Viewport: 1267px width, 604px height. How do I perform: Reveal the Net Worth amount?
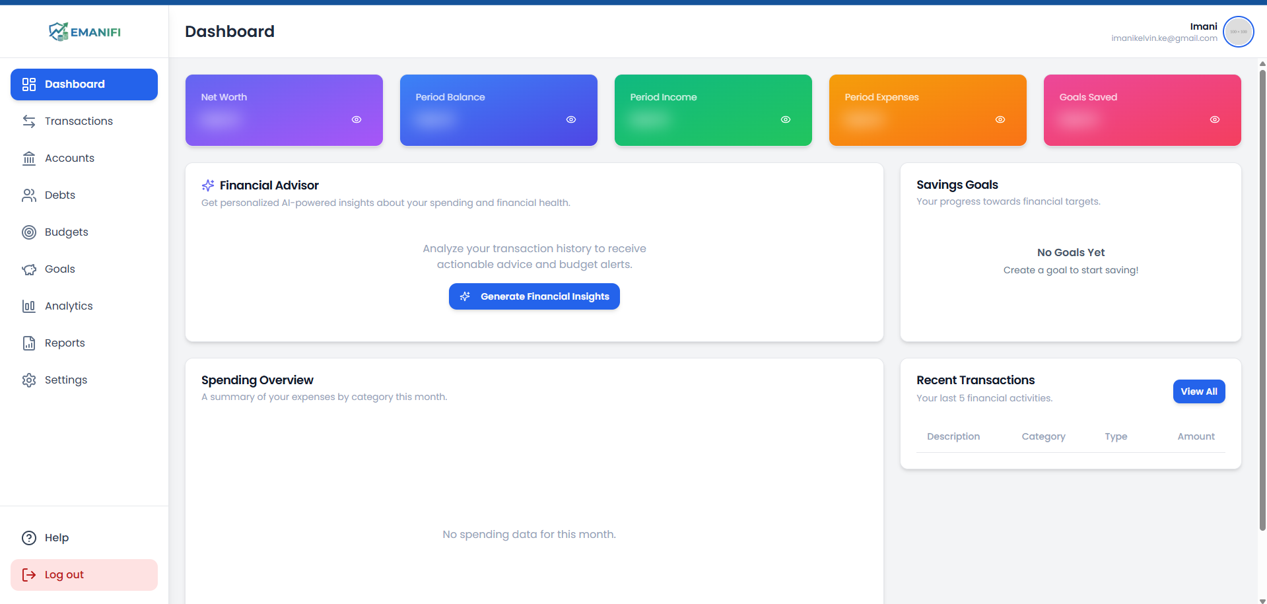tap(357, 119)
